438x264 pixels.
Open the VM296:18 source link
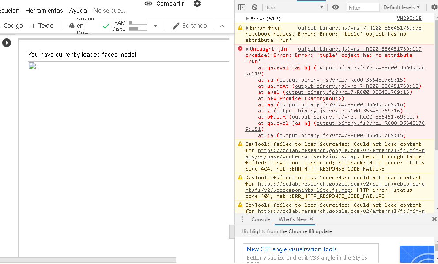tap(409, 18)
